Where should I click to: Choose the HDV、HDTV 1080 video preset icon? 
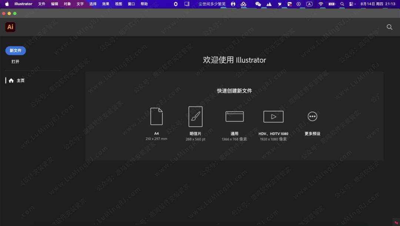point(273,116)
